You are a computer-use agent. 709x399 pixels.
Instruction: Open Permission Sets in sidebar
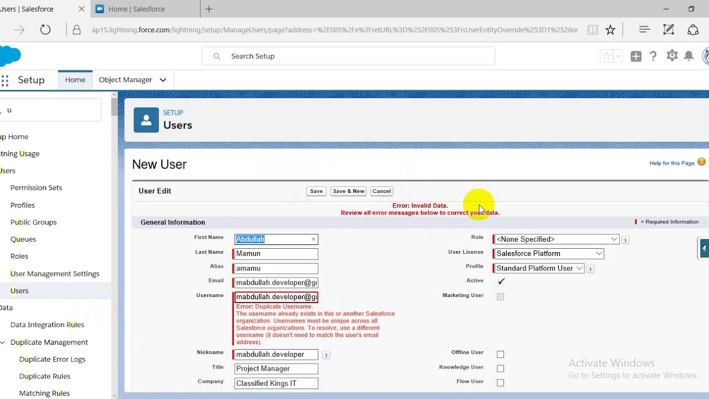(x=37, y=188)
